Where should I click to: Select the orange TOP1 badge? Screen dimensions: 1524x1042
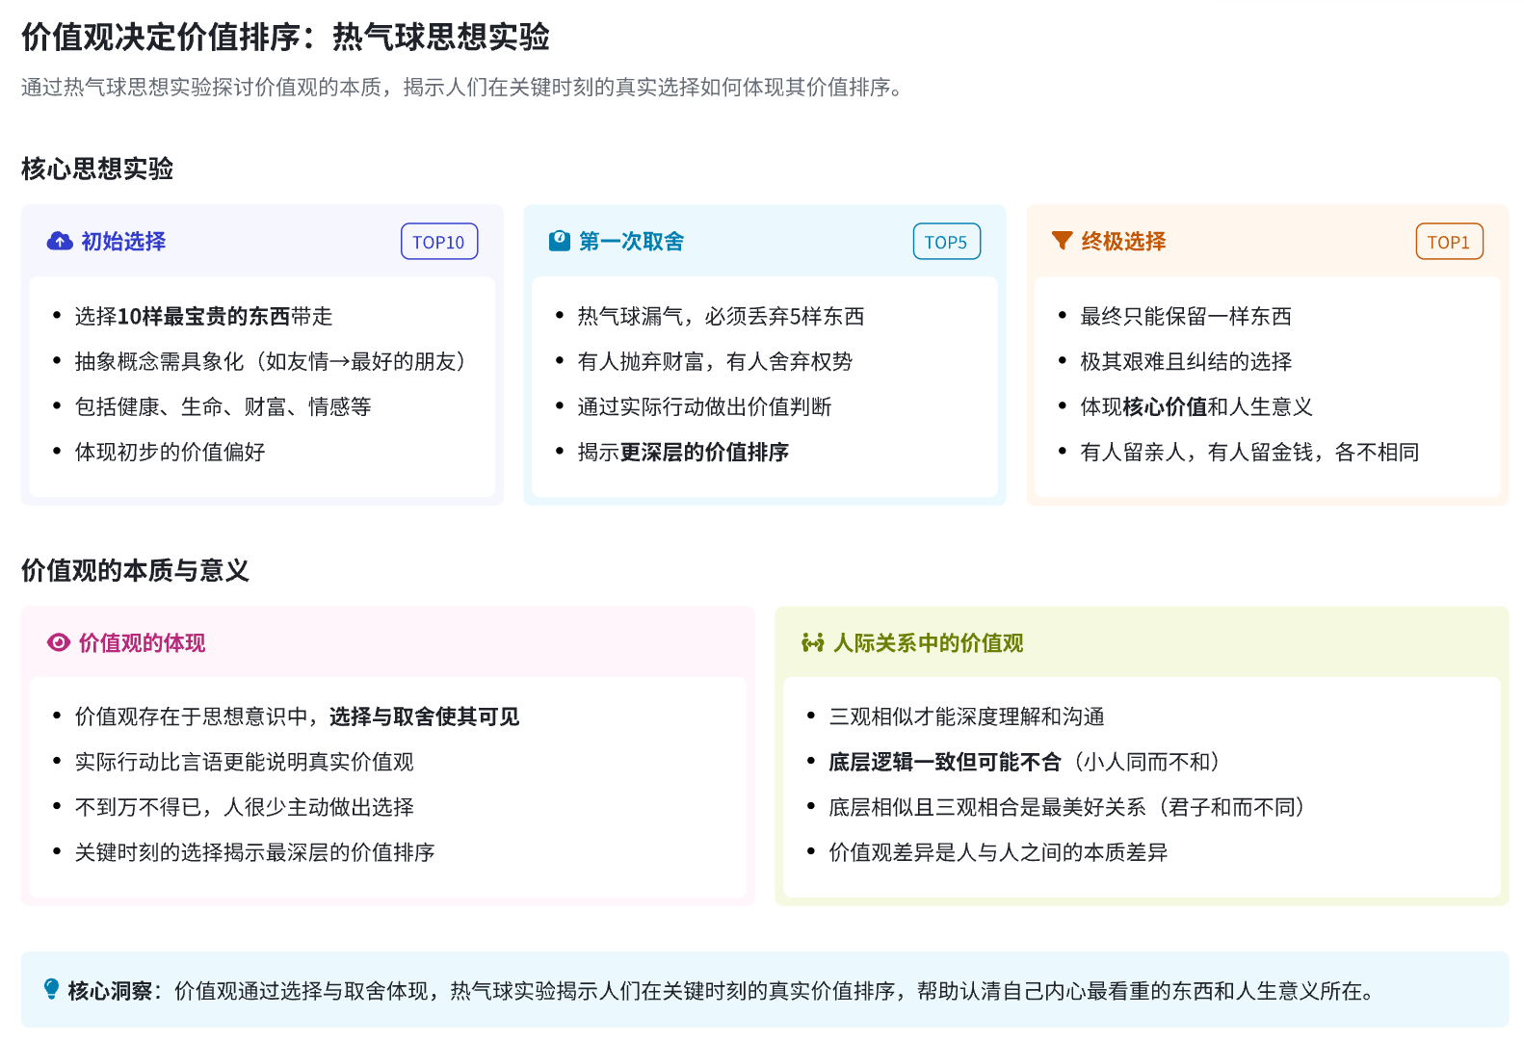1448,242
